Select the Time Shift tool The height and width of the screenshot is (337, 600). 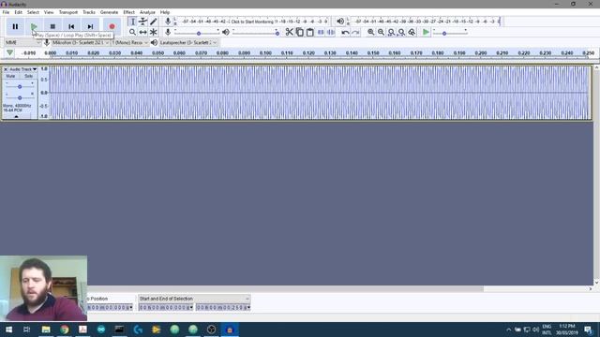tap(142, 32)
